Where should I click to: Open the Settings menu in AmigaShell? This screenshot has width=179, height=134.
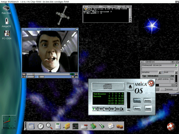(114, 6)
